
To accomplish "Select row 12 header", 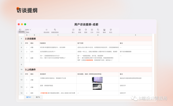I will coord(21,80).
